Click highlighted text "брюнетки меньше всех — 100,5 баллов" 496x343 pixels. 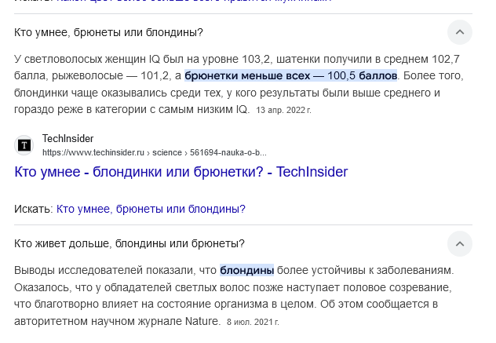(x=290, y=75)
